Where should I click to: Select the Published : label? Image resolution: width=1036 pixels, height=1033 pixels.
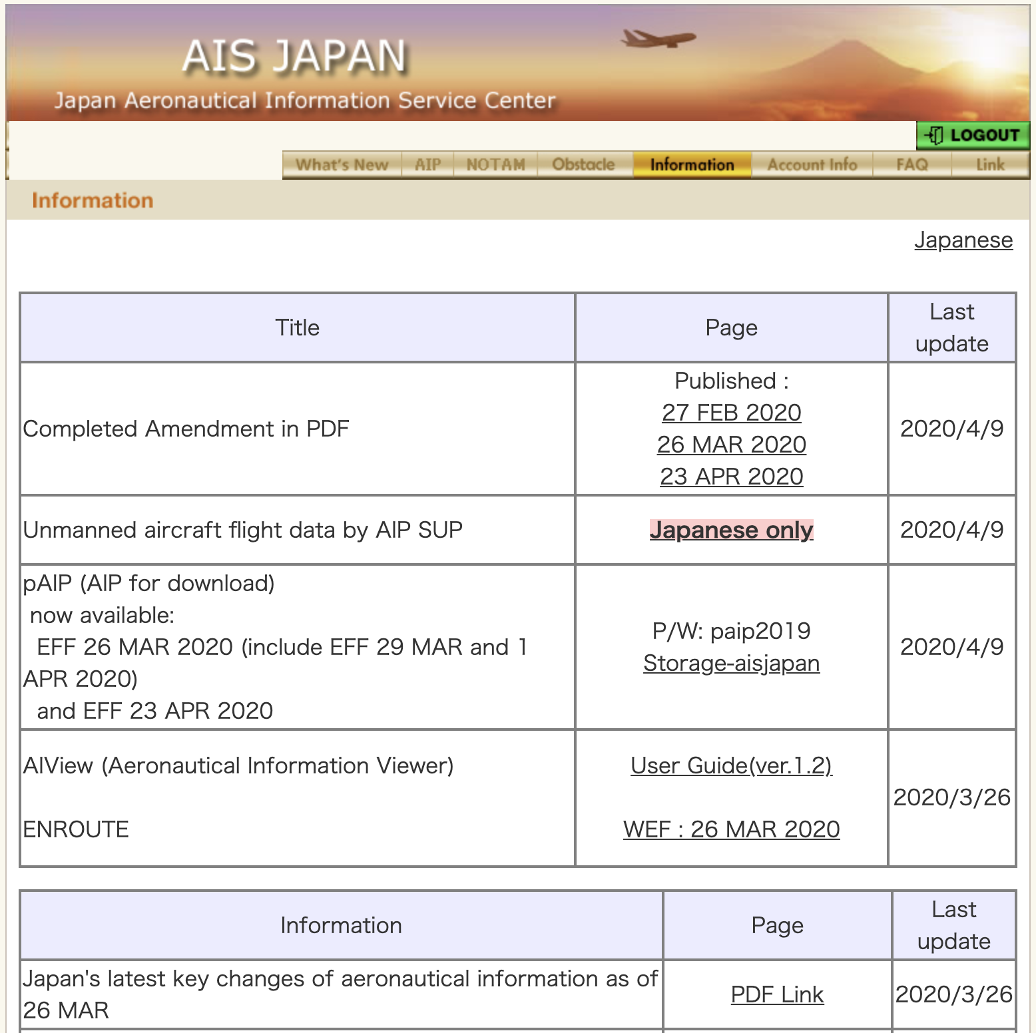[731, 381]
